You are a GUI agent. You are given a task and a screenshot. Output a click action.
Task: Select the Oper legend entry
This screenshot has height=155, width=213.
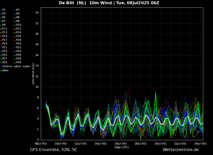point(5,70)
